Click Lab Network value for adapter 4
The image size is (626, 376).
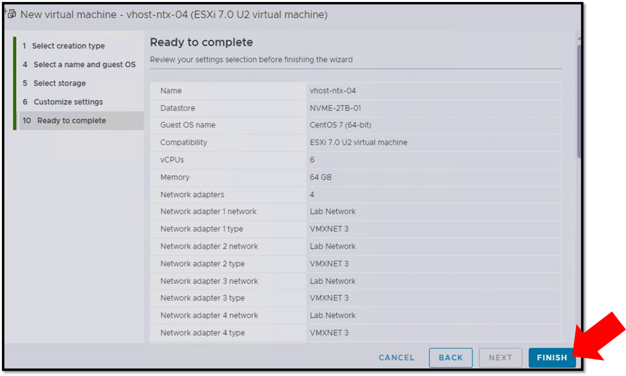333,316
